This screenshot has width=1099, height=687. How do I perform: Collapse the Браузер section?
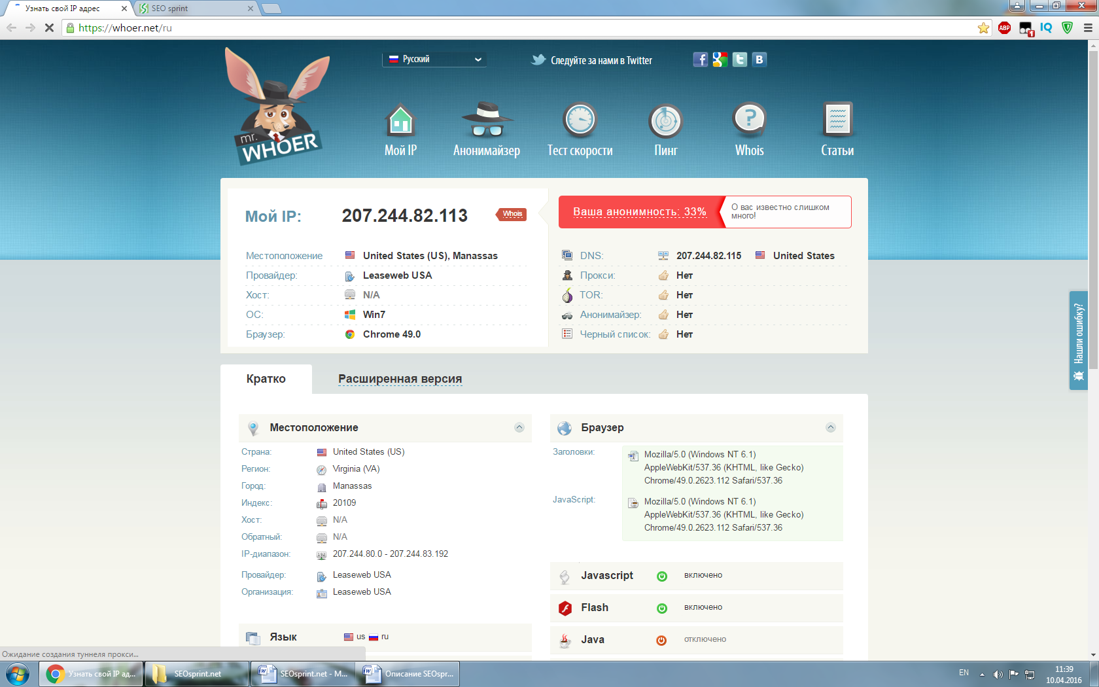tap(831, 427)
